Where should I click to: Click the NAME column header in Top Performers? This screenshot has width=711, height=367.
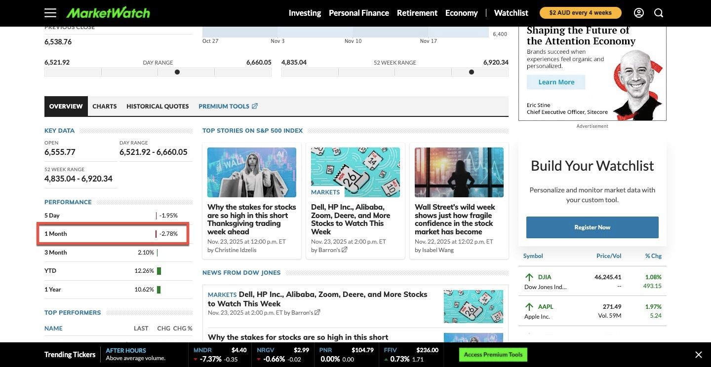pyautogui.click(x=53, y=329)
